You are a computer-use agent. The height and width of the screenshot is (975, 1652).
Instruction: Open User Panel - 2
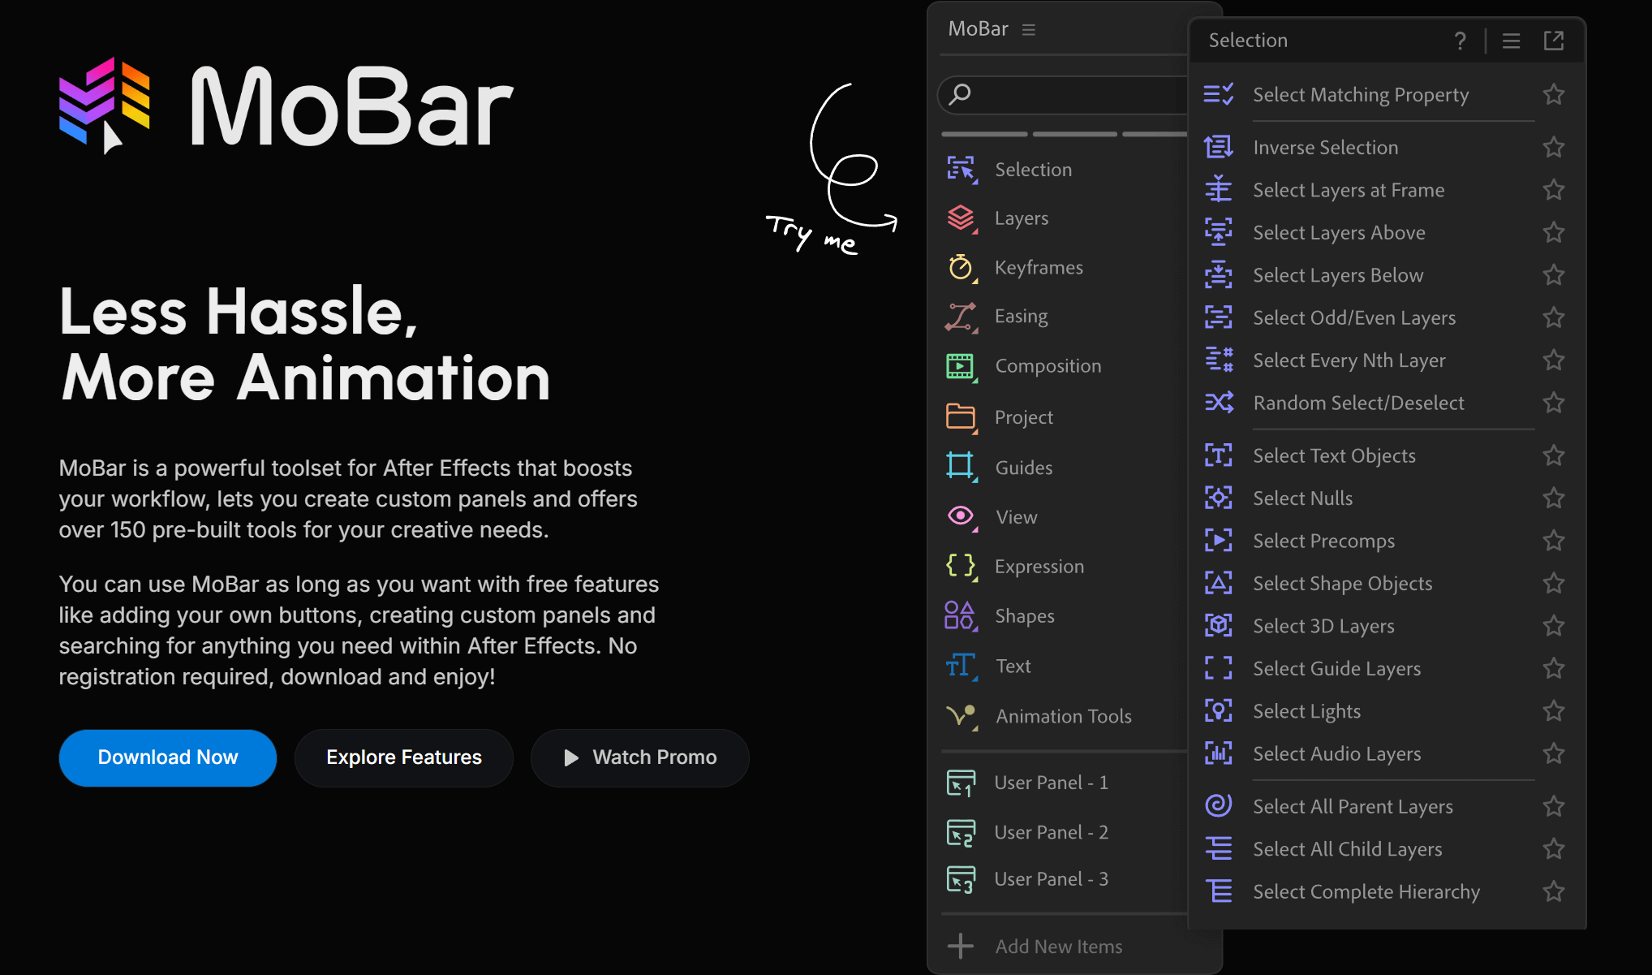(1051, 832)
